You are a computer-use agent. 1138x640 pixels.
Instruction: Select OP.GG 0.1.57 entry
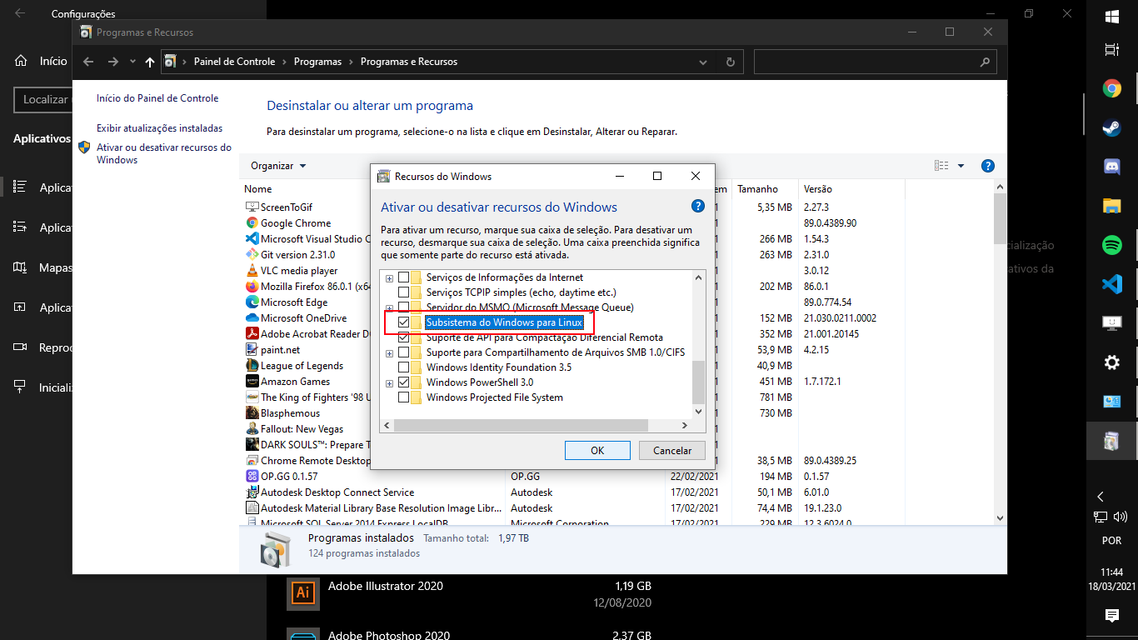tap(288, 476)
